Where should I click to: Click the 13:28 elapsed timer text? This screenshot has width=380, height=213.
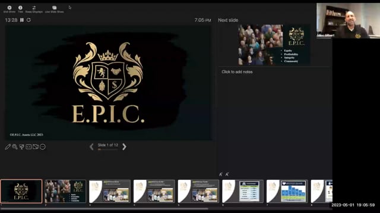[x=11, y=20]
